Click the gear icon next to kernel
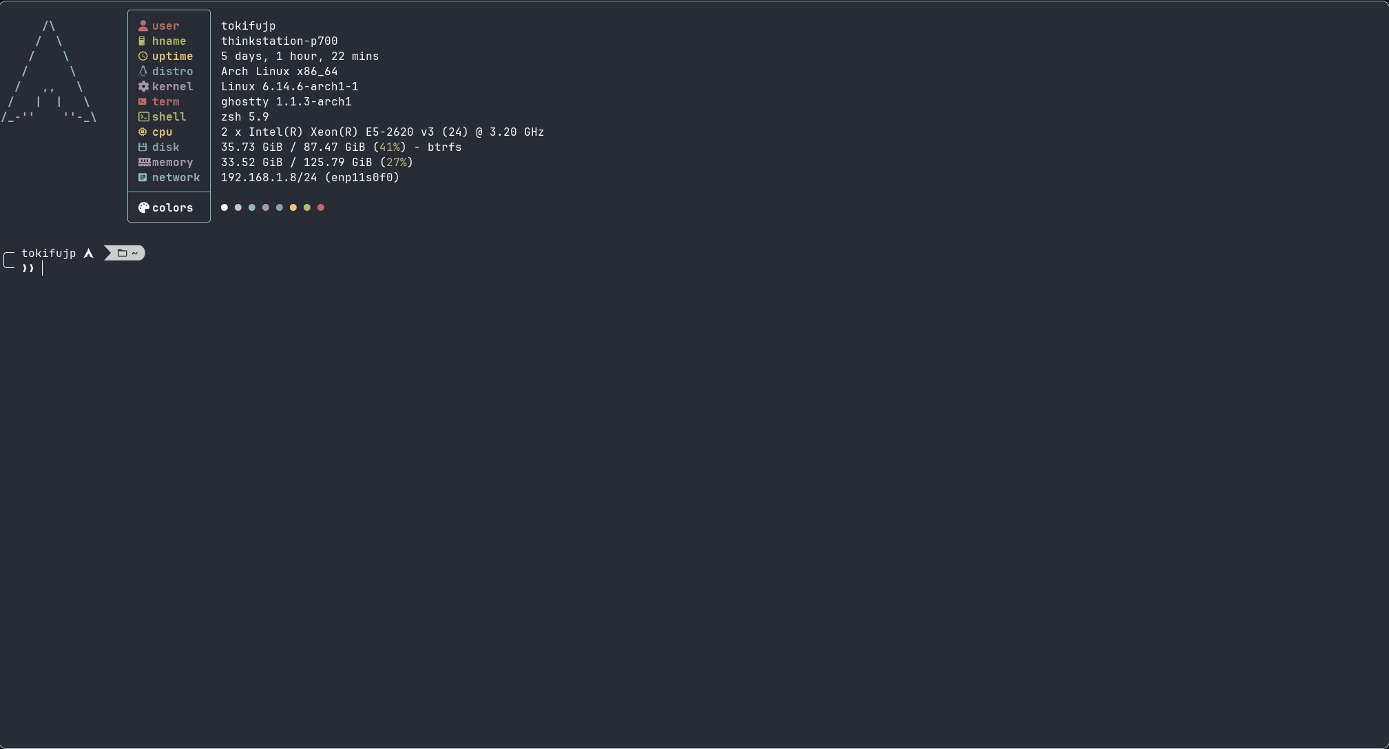The image size is (1389, 749). 143,87
